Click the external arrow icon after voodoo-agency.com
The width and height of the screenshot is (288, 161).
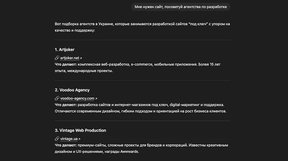[x=96, y=99]
